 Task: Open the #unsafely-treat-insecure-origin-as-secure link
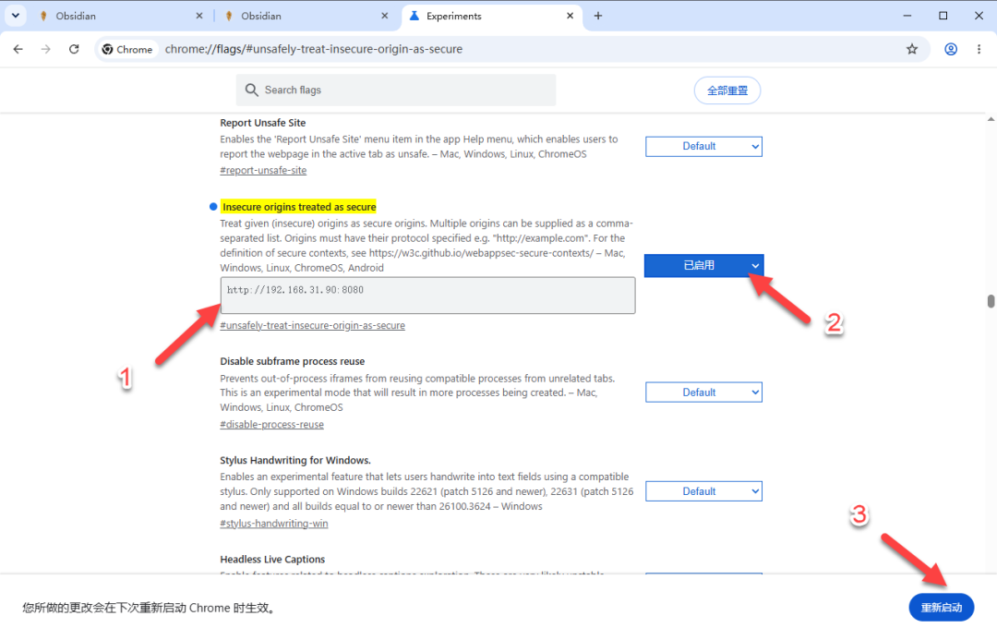coord(312,325)
